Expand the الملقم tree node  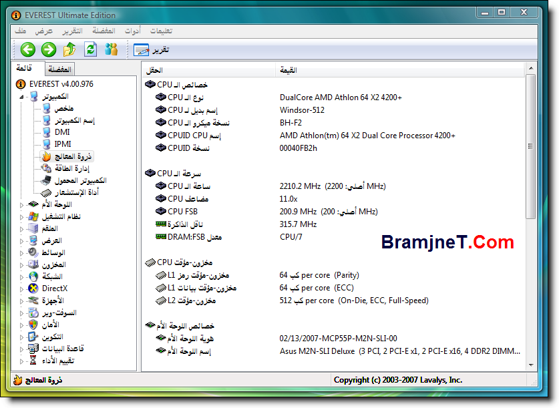[21, 229]
